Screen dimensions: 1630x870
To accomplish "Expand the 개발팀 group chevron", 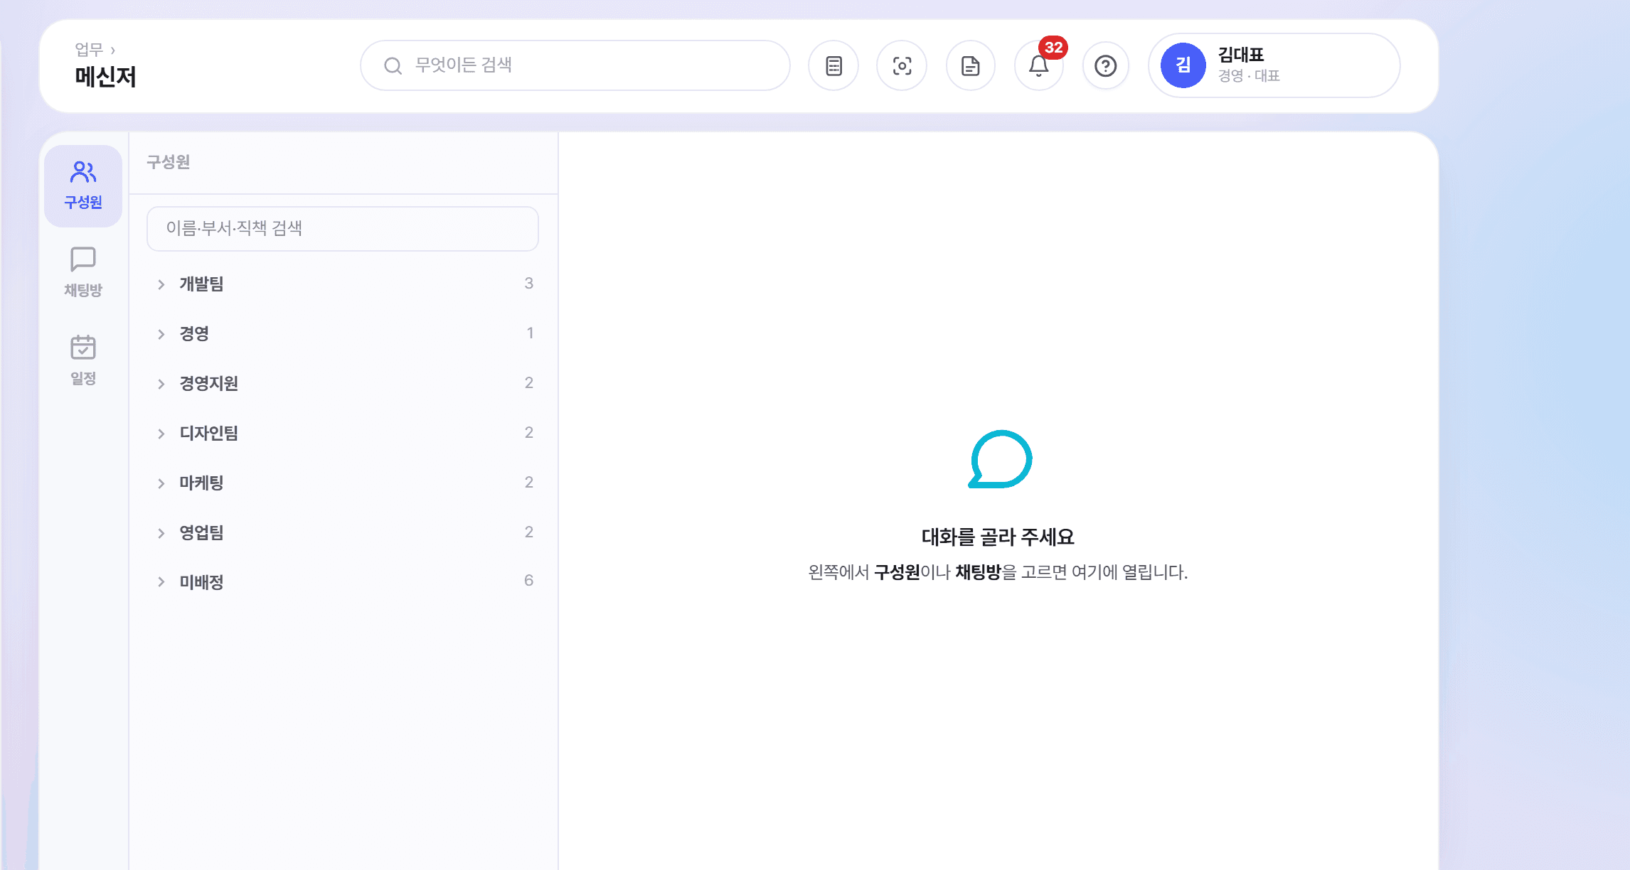I will click(x=161, y=284).
